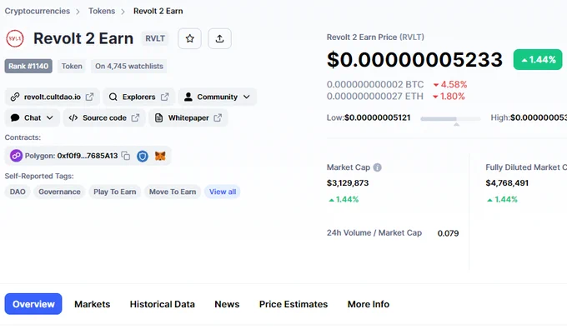This screenshot has height=329, width=567.
Task: Go to Tokens breadcrumb
Action: (102, 11)
